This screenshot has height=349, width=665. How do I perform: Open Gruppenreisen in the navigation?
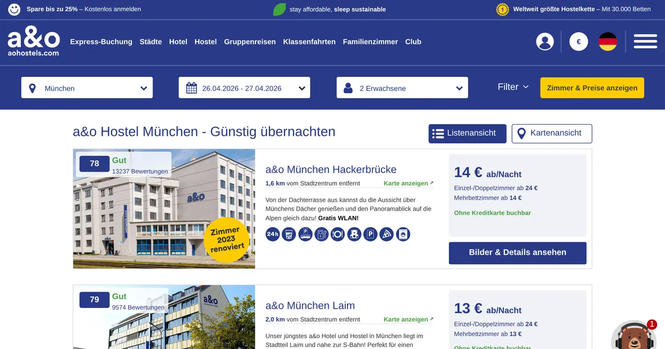click(250, 42)
